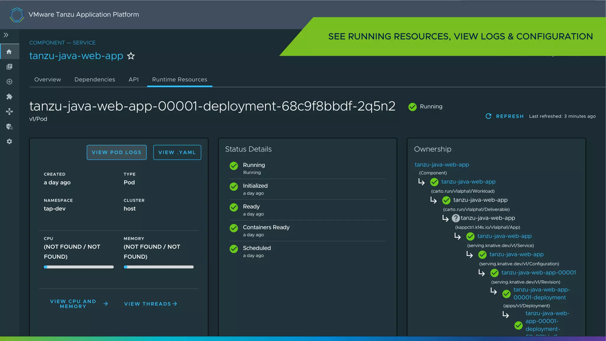This screenshot has width=606, height=341.
Task: Open the Docs library sidebar icon
Action: (x=9, y=67)
